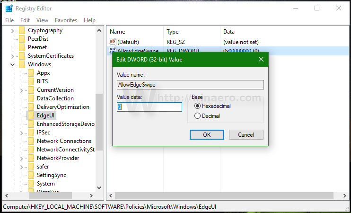The width and height of the screenshot is (351, 213).
Task: Click the tree scroll-down arrow
Action: (99, 188)
